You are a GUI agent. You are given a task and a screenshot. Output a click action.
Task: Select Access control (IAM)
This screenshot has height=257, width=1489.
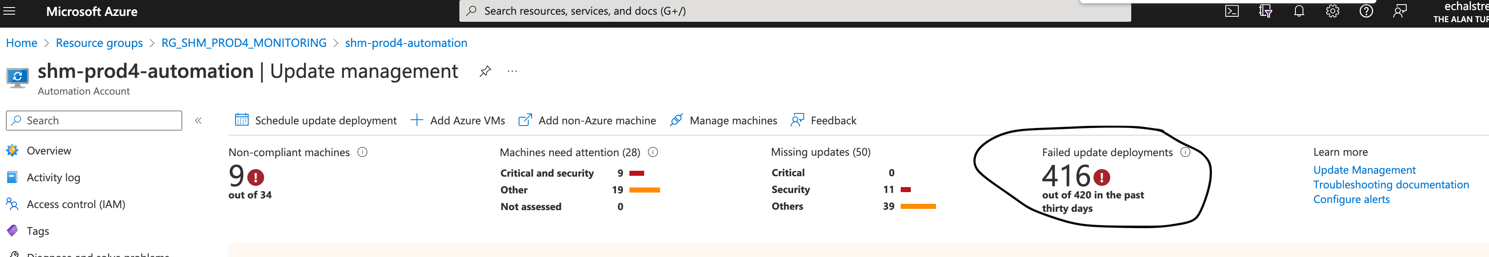click(76, 204)
